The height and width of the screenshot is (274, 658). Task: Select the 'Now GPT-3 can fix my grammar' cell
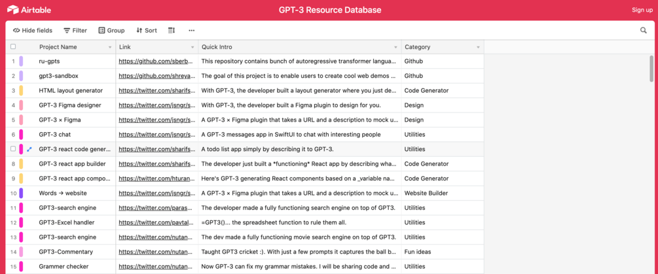point(300,266)
